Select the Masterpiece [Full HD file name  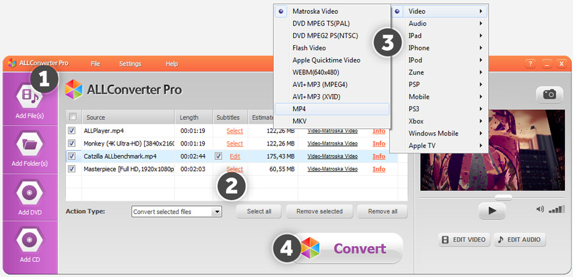pyautogui.click(x=129, y=169)
